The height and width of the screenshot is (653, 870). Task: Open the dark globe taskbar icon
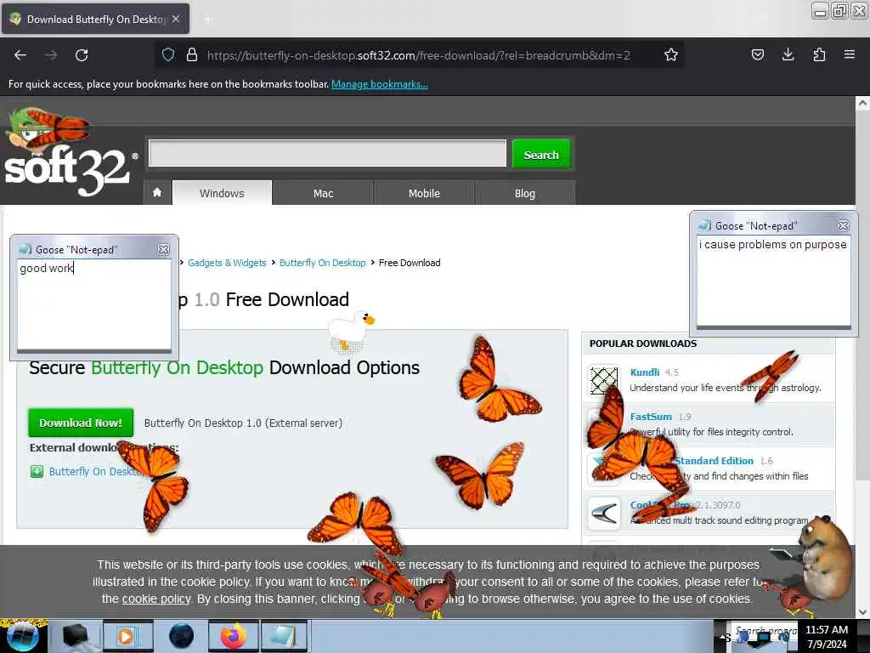pos(181,636)
